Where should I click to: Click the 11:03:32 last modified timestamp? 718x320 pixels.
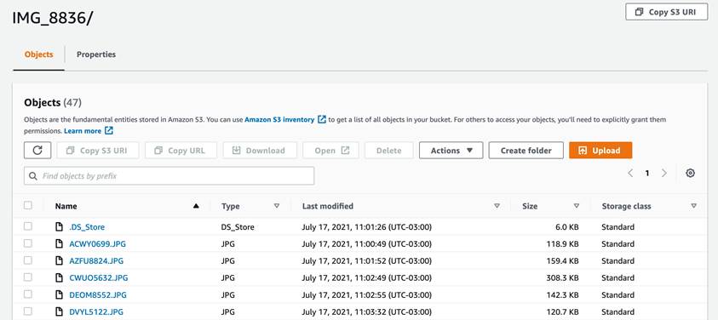tap(367, 311)
